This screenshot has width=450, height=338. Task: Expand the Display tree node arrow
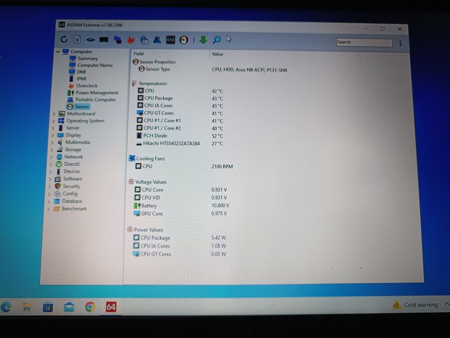[x=53, y=135]
